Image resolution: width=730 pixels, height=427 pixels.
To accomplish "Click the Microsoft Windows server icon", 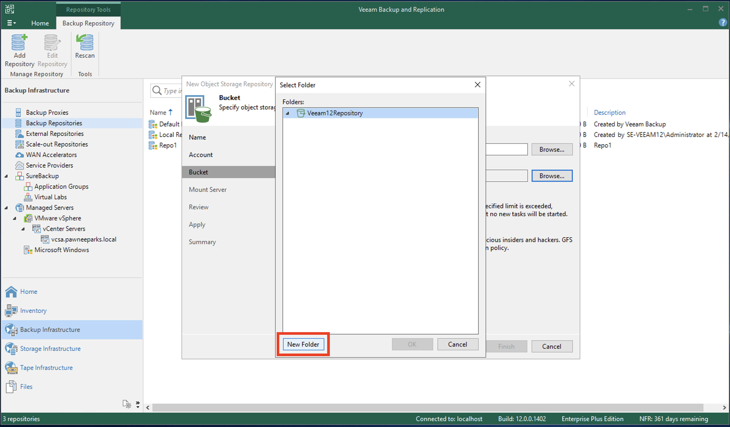I will tap(28, 250).
